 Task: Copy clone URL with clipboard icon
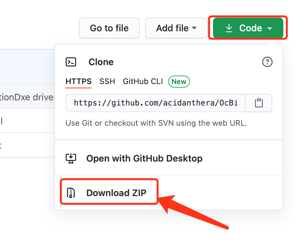coord(259,103)
